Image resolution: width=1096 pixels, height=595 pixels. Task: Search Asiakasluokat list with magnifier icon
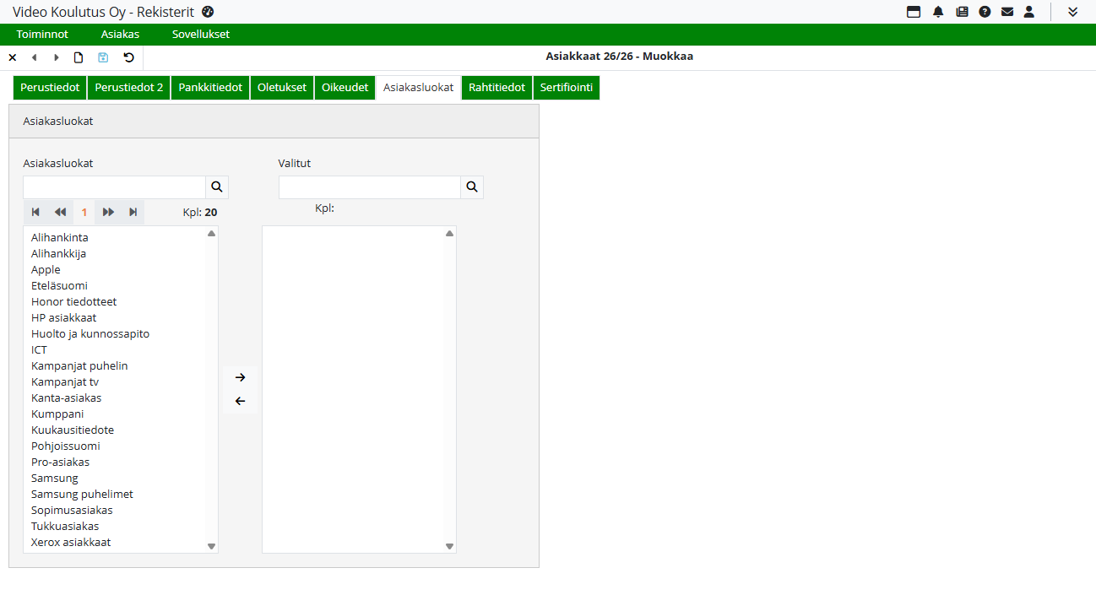coord(217,187)
